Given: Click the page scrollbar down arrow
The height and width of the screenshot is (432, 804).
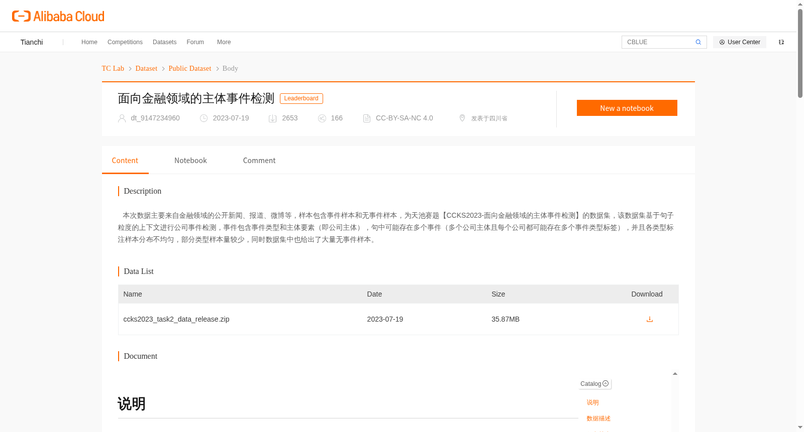Looking at the screenshot, I should click(800, 427).
